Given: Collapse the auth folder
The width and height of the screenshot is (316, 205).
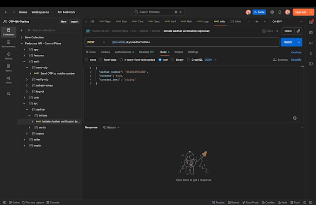Looking at the screenshot, I should pyautogui.click(x=24, y=61).
